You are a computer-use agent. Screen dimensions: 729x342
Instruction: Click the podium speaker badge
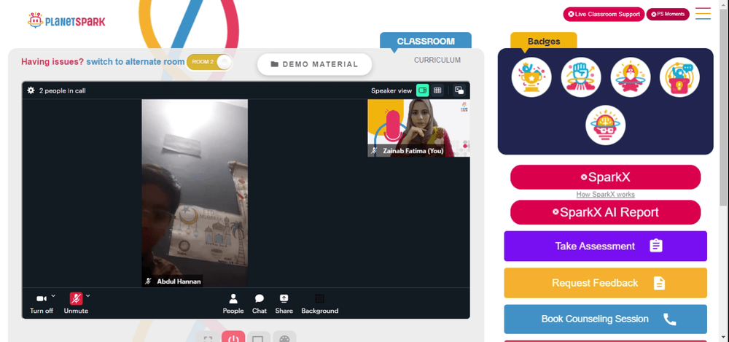tap(679, 77)
